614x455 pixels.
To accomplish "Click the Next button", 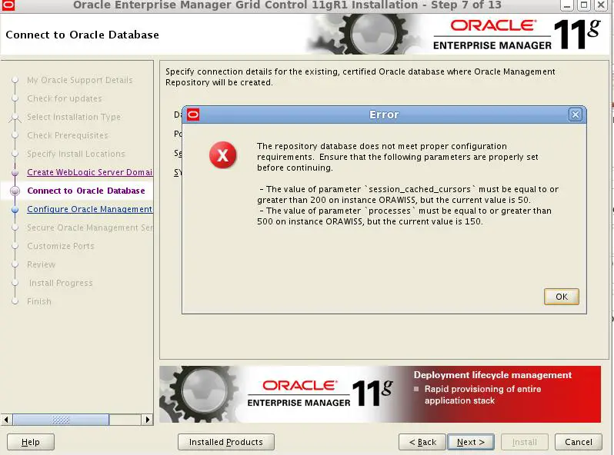I will pyautogui.click(x=471, y=442).
